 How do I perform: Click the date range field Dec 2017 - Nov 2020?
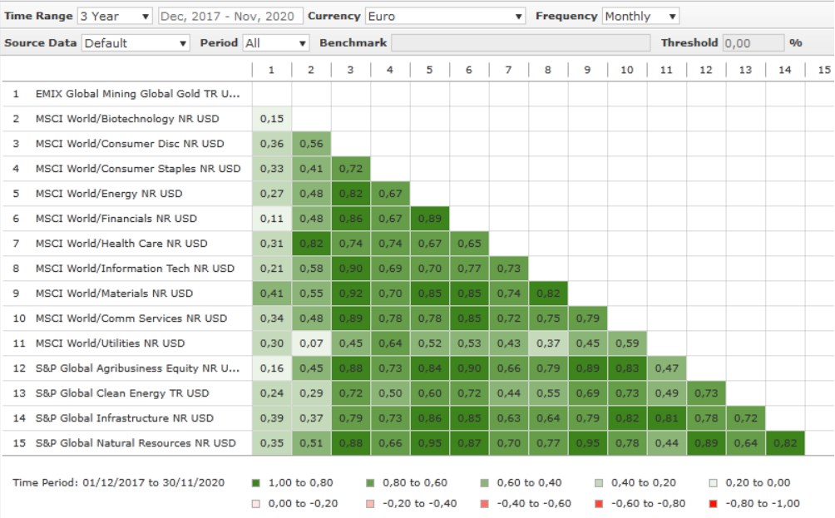pos(229,16)
